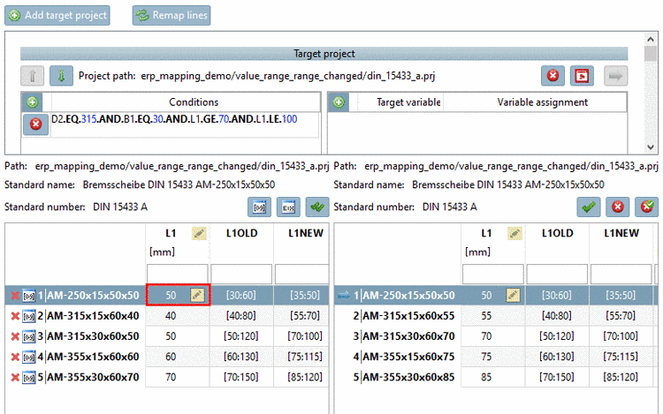663x414 pixels.
Task: Click pencil icon in right table row 1
Action: [513, 295]
